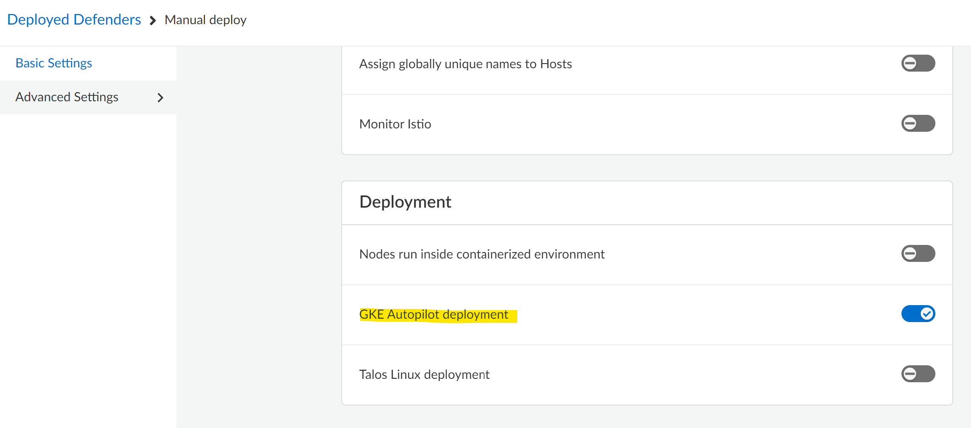Expand the Advanced Settings chevron arrow

point(160,98)
